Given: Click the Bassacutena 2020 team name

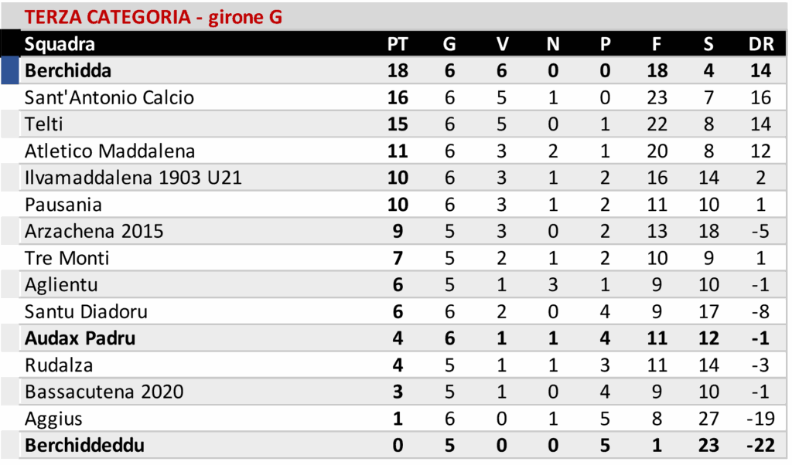Looking at the screenshot, I should click(104, 392).
